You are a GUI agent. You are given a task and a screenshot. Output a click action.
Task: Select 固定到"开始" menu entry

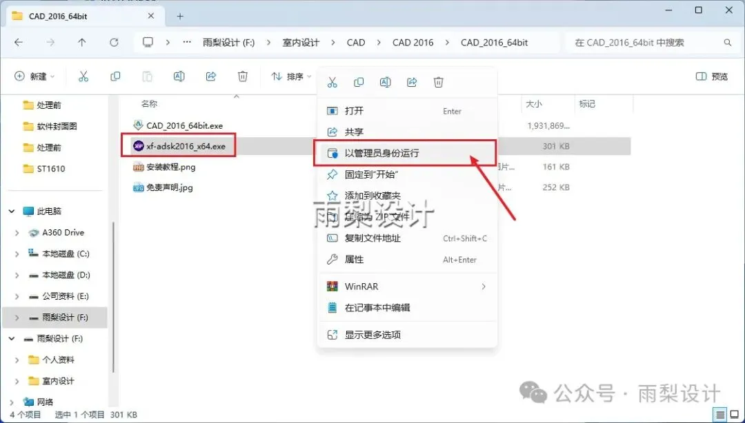pos(408,174)
